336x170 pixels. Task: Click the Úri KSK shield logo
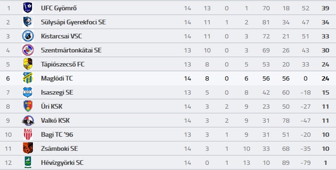click(x=28, y=106)
